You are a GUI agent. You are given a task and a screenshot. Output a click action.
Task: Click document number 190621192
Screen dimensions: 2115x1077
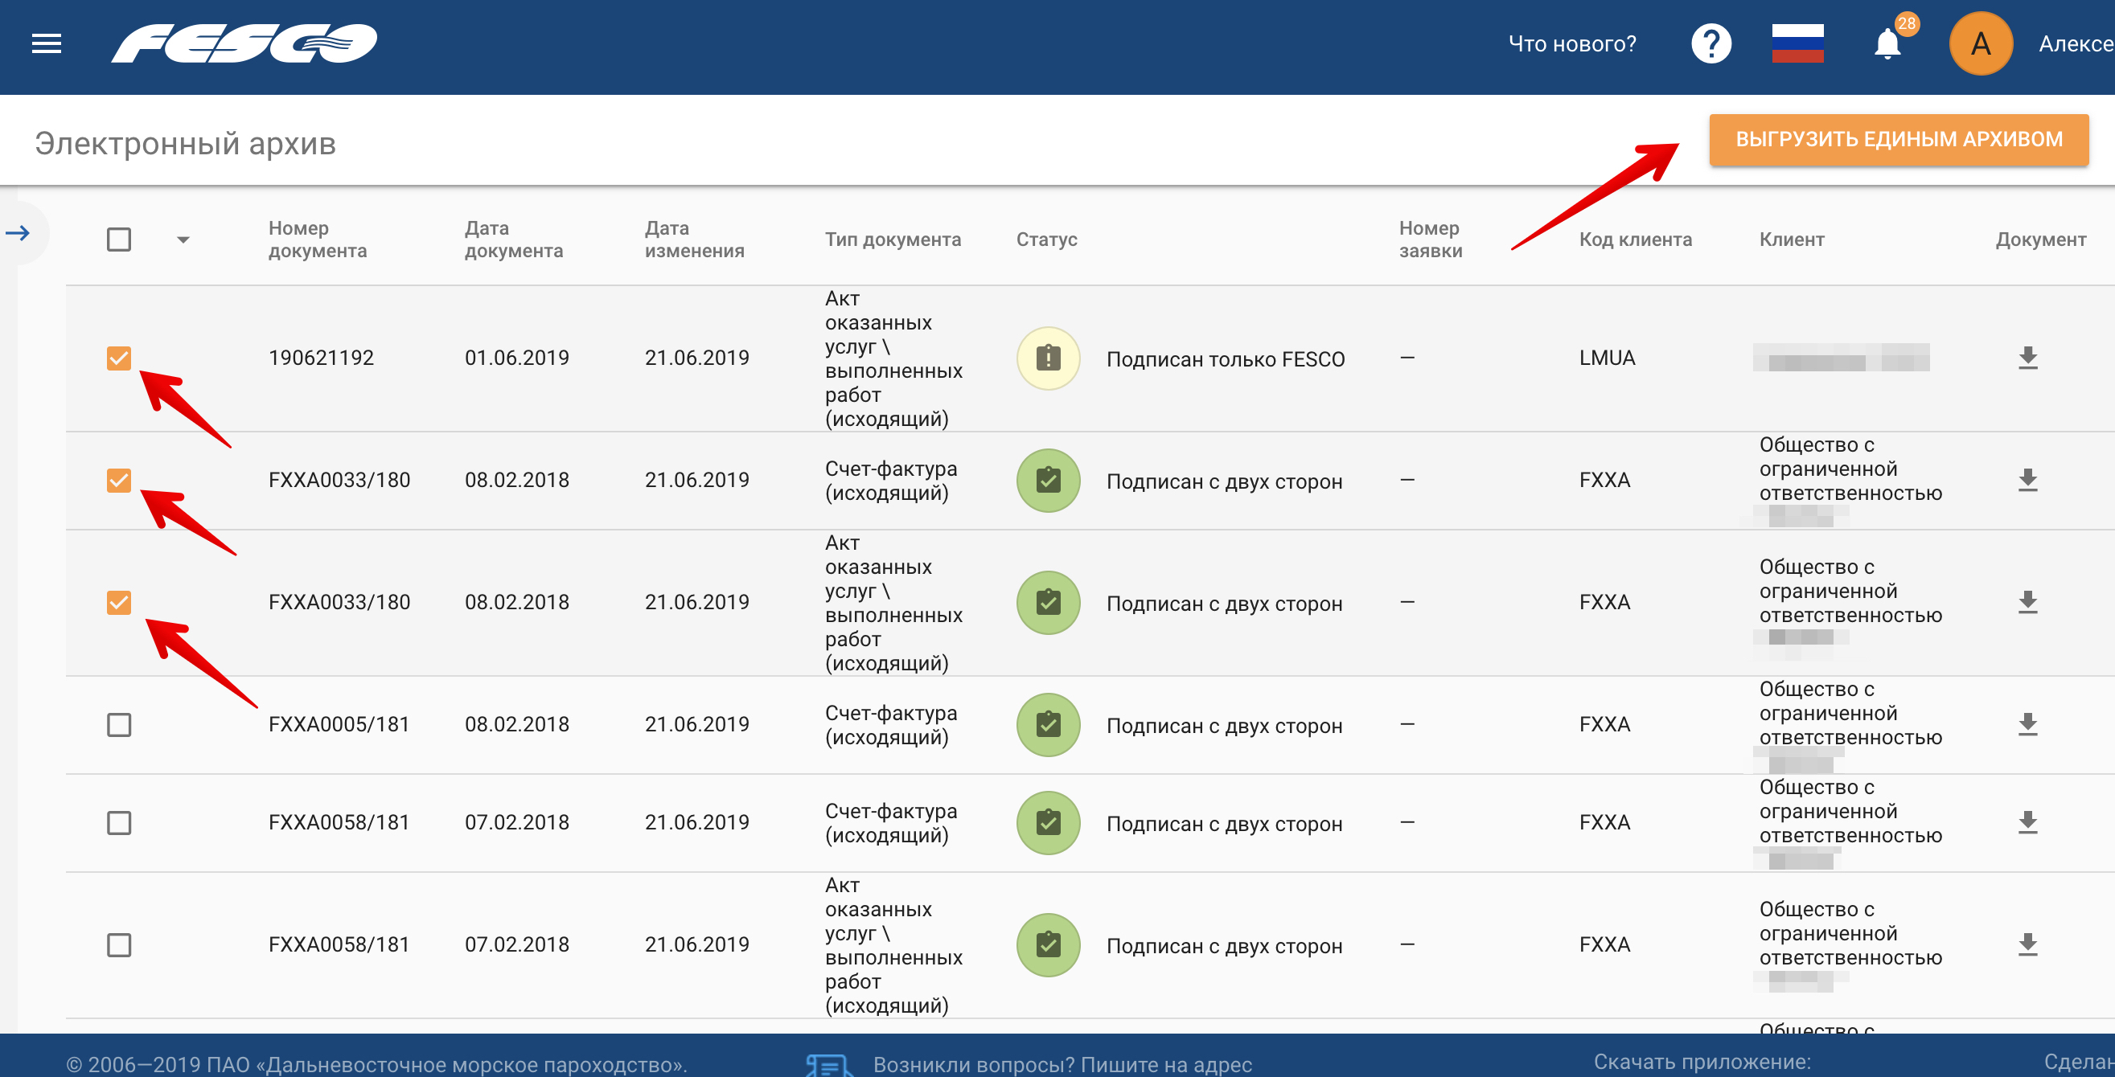[321, 358]
